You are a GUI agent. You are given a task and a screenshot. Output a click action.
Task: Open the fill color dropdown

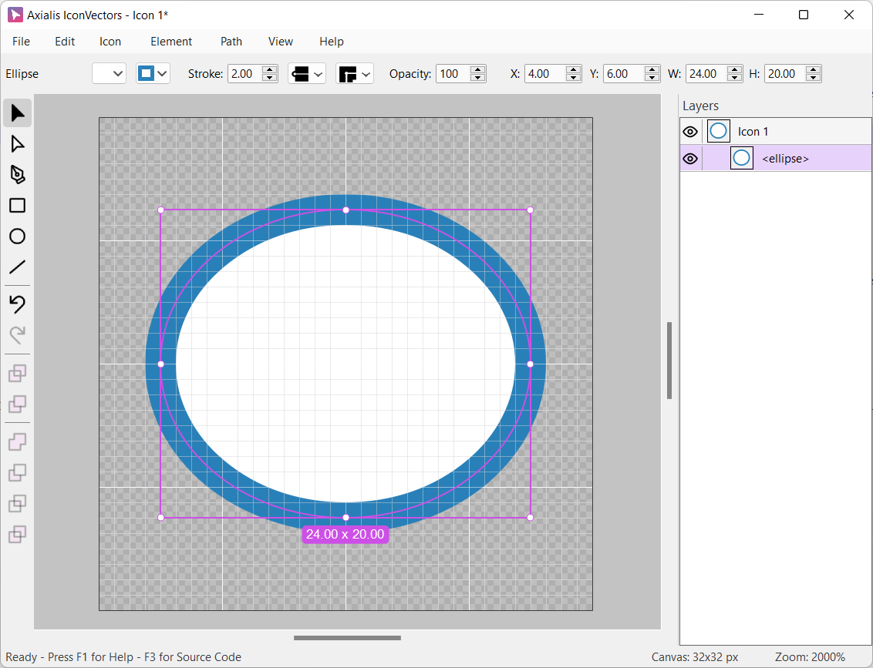click(x=109, y=74)
